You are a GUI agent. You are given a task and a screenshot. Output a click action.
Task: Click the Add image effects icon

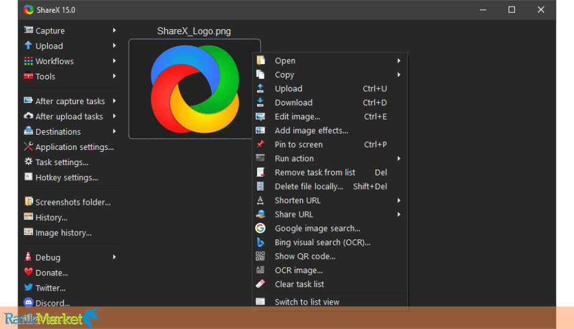(260, 130)
